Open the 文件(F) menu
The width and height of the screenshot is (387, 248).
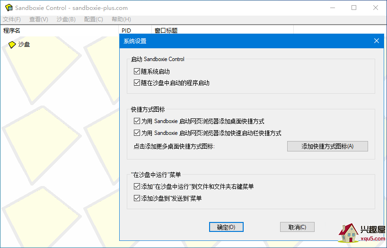click(x=12, y=19)
